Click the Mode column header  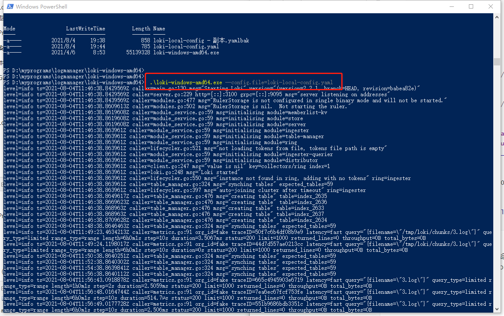pos(9,29)
